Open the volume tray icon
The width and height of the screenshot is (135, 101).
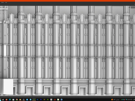(130, 100)
